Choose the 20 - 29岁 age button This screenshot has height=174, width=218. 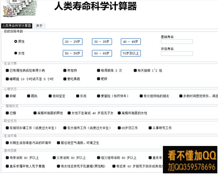[x=73, y=41]
